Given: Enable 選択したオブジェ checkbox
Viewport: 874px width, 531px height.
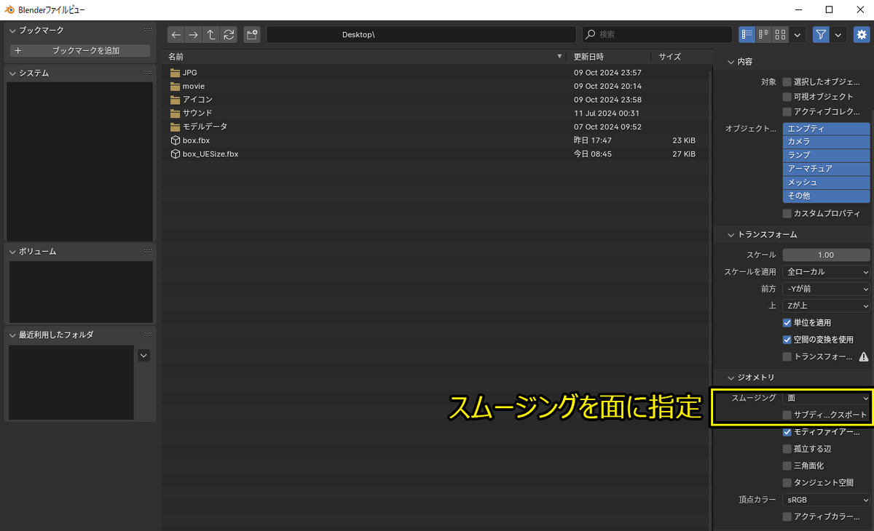Looking at the screenshot, I should point(787,82).
